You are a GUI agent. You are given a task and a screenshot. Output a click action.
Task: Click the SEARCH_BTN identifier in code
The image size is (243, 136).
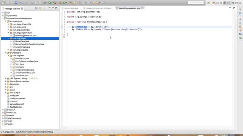click(81, 29)
